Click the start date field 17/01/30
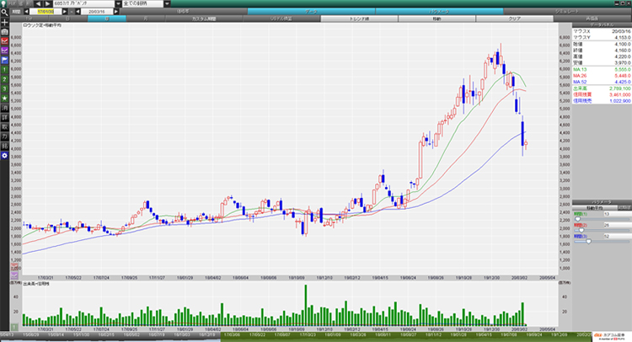 point(44,13)
